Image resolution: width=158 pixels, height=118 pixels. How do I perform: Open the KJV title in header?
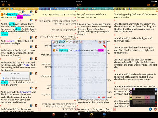click(79, 5)
